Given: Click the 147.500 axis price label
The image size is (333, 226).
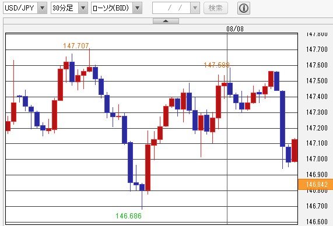Looking at the screenshot, I should click(x=317, y=80).
